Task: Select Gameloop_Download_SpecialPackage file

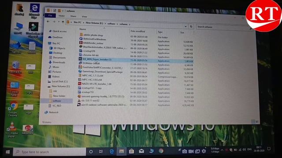Action: click(101, 72)
